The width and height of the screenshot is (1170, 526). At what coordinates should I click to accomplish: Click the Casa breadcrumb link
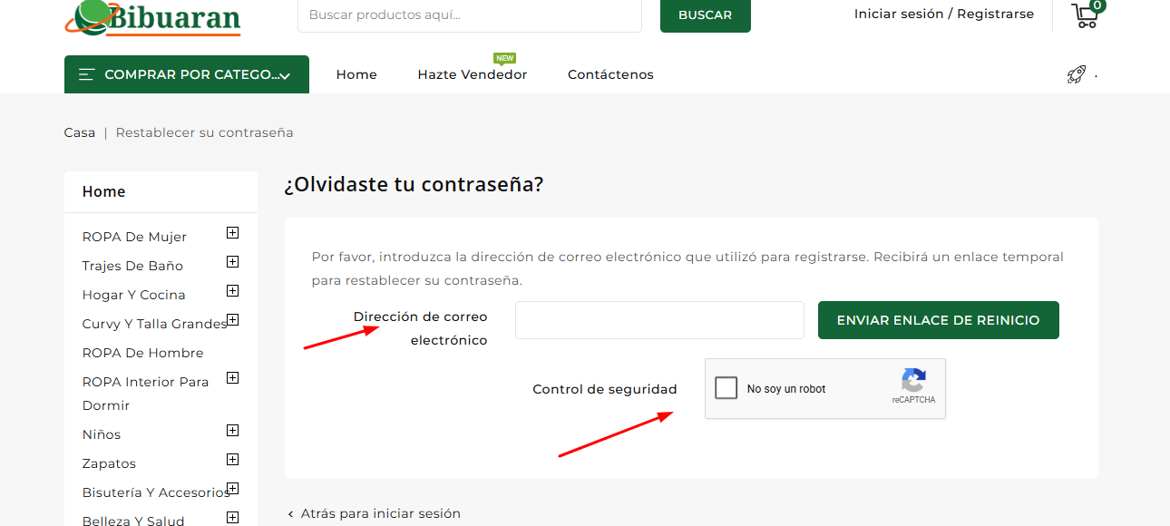pos(80,132)
